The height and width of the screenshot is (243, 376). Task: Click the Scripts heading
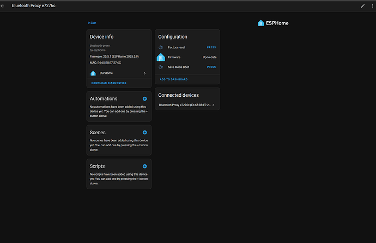[x=97, y=166]
